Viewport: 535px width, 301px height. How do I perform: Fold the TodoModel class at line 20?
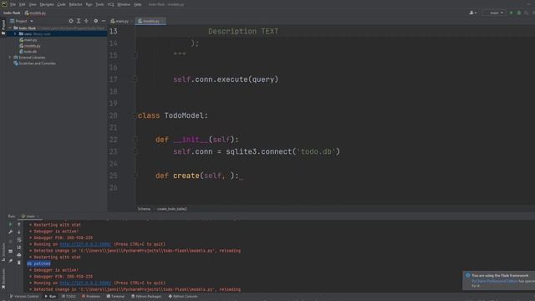coord(135,115)
